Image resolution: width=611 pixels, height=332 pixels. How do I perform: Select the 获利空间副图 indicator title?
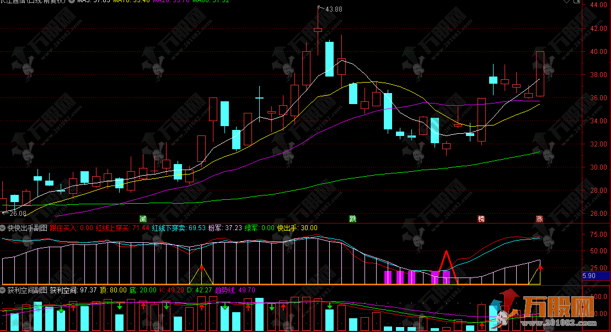[27, 290]
